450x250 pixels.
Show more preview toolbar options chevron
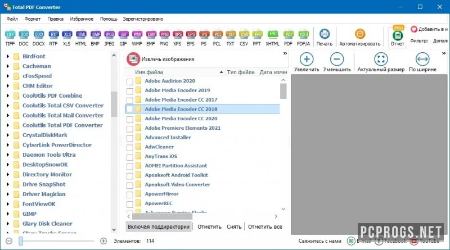pyautogui.click(x=444, y=53)
